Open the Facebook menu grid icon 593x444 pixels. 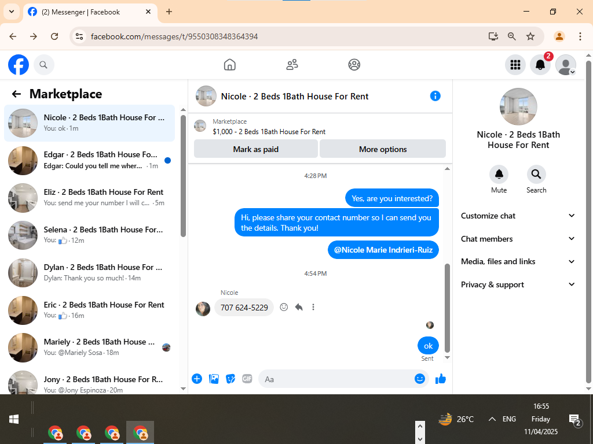tap(515, 65)
